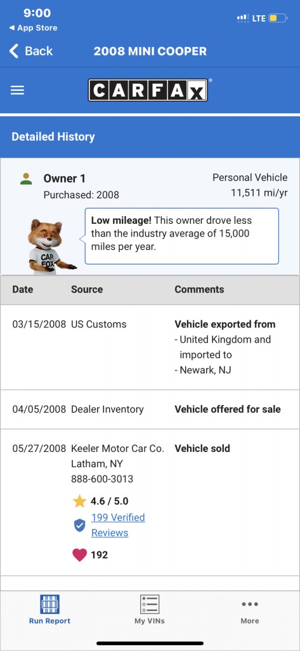The image size is (300, 651).
Task: Open the hamburger menu icon
Action: [x=17, y=90]
